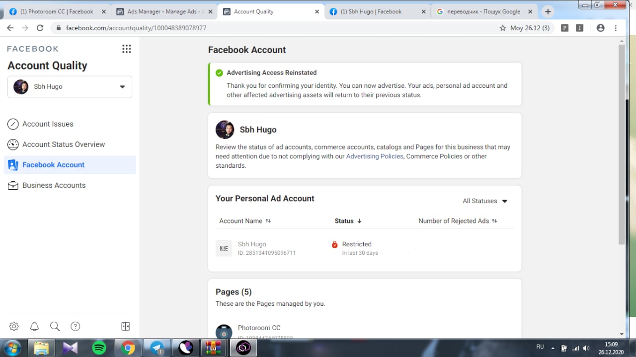The image size is (636, 357).
Task: Open Account Issues in the sidebar
Action: point(70,124)
